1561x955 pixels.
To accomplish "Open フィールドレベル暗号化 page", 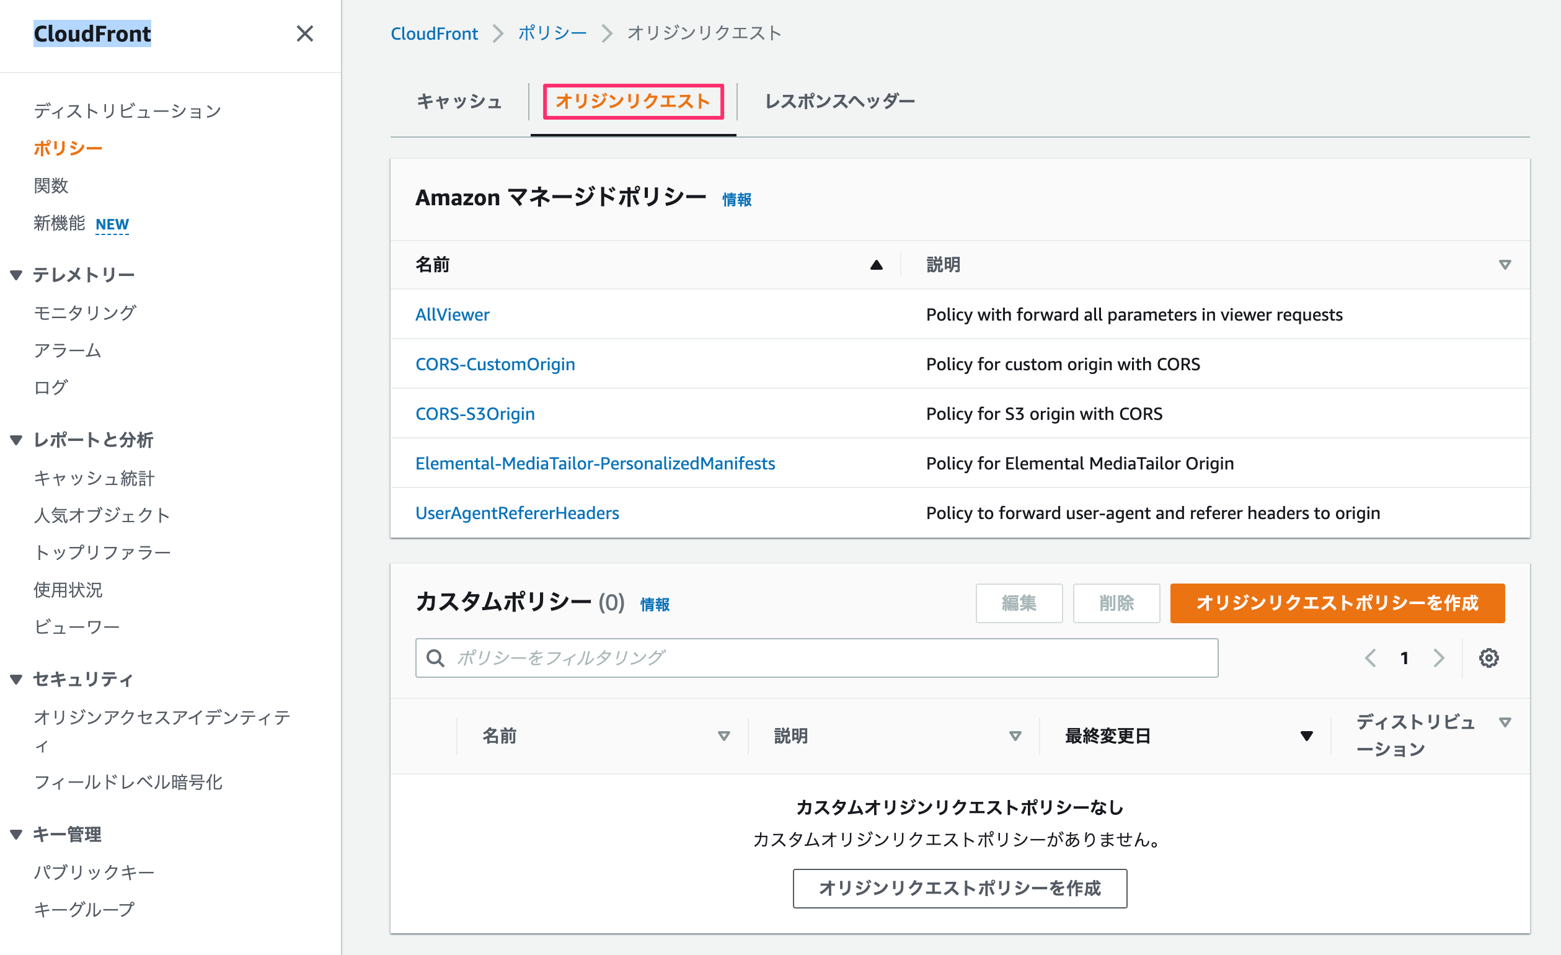I will (x=128, y=782).
